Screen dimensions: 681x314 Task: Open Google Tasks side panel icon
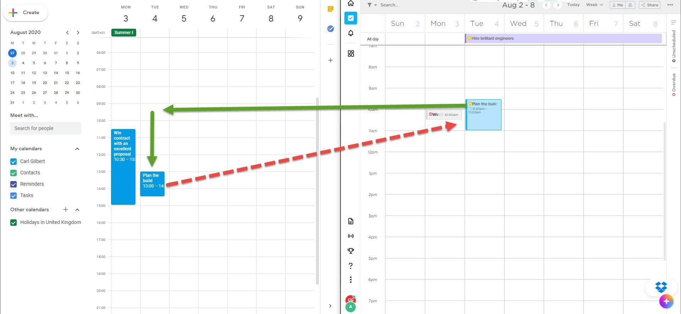pyautogui.click(x=330, y=29)
